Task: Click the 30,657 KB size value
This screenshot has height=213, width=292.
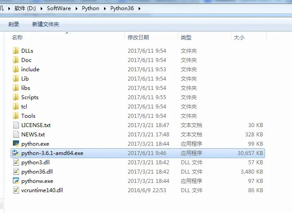Action: [x=250, y=153]
